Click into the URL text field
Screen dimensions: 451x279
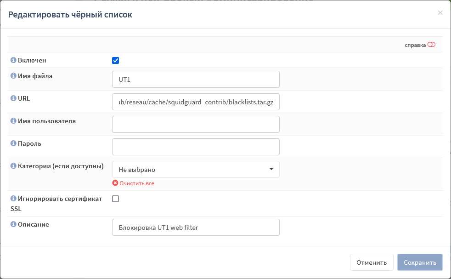point(196,102)
